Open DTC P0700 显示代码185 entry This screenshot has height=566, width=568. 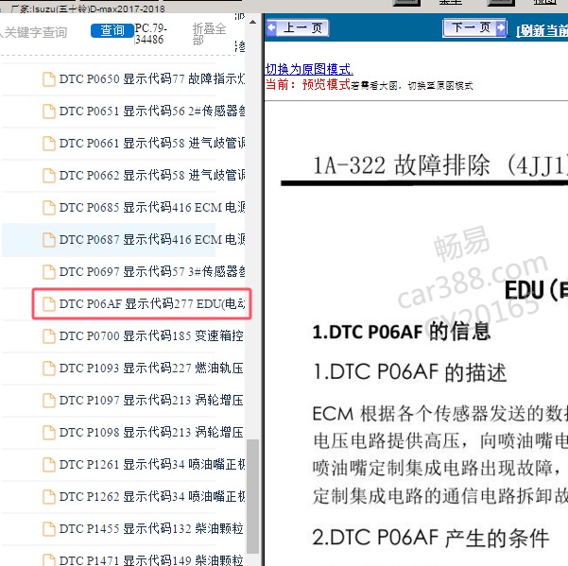pyautogui.click(x=151, y=336)
